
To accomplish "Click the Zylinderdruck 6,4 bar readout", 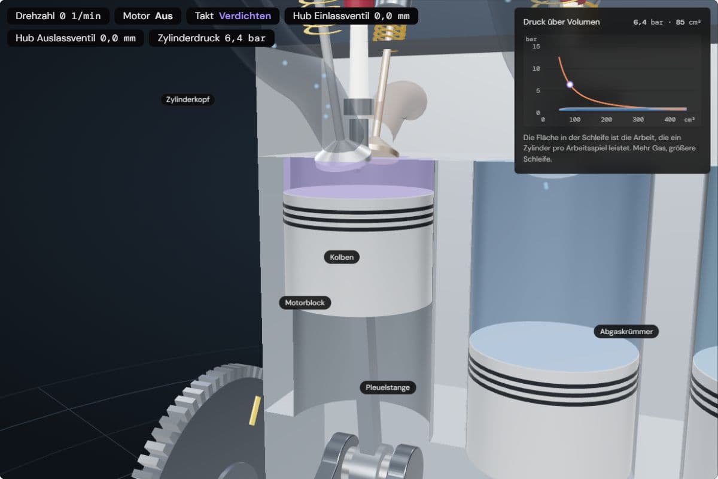I will click(212, 38).
